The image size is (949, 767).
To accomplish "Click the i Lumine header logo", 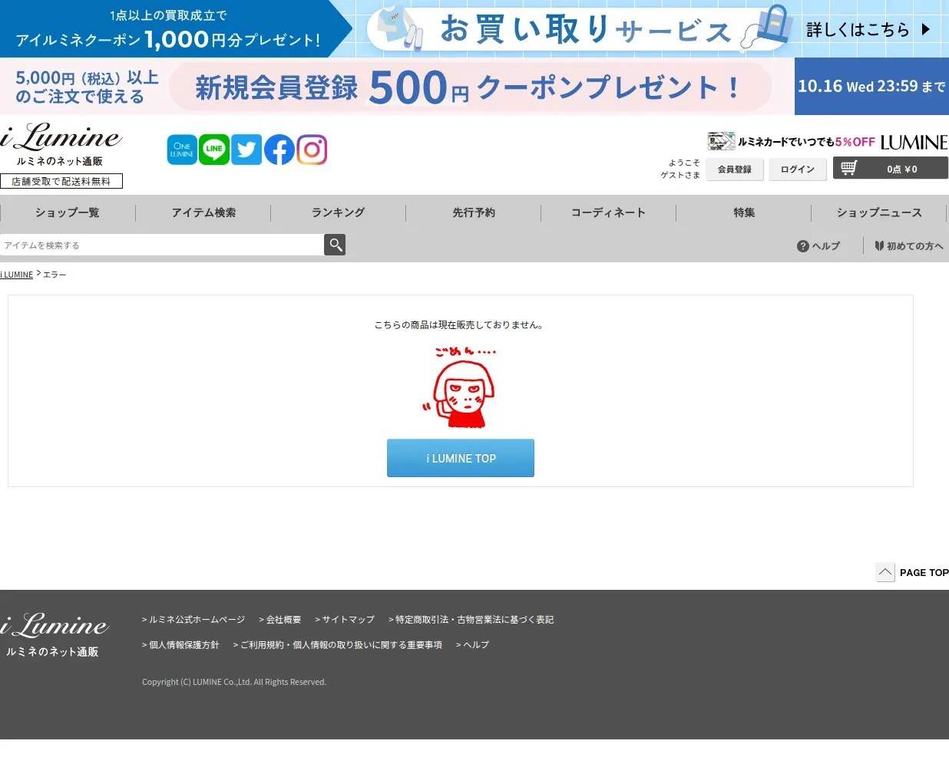I will 61,137.
